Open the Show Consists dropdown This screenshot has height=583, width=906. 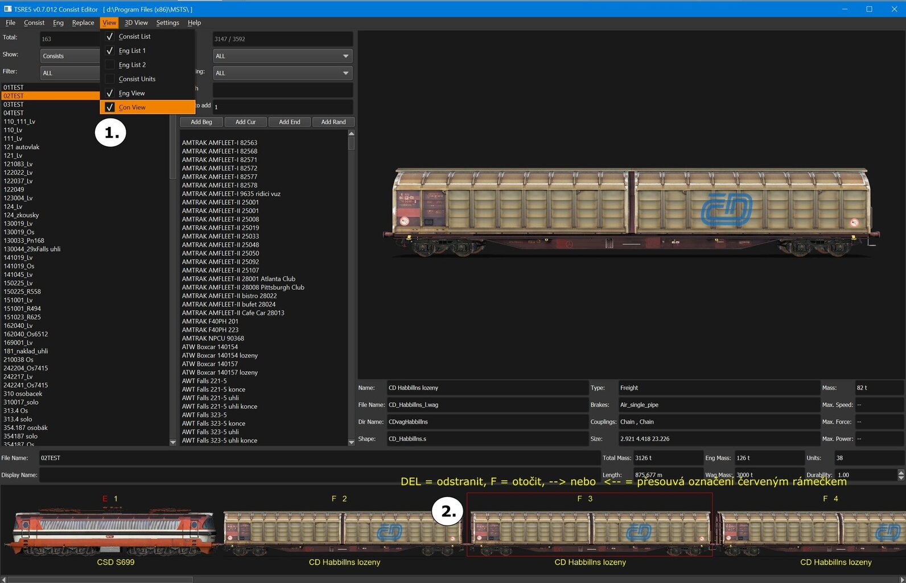[x=69, y=56]
